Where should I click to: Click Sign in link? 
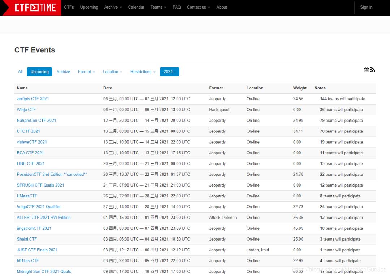(x=366, y=7)
